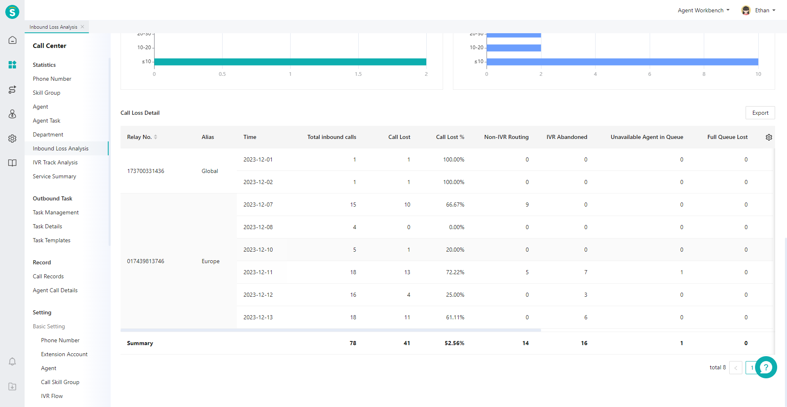Switch to Inbound Loss Analysis tab
Viewport: 787px width, 407px height.
[53, 27]
